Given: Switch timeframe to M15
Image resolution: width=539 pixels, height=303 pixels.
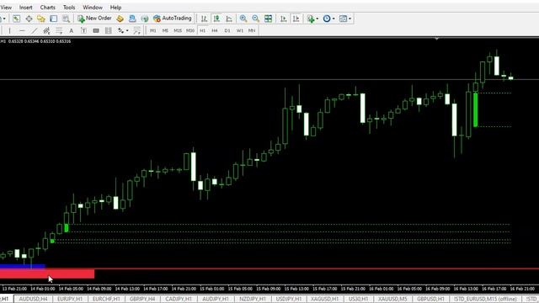Looking at the screenshot, I should click(178, 30).
